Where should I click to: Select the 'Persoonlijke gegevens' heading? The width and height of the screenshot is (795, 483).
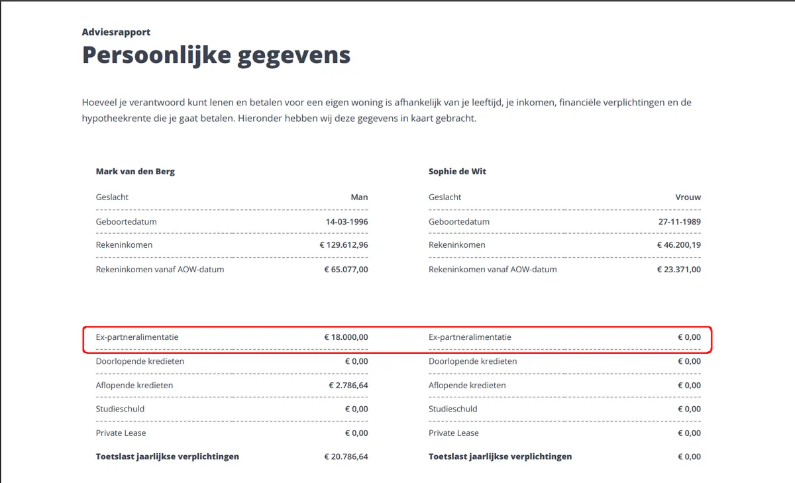pyautogui.click(x=216, y=56)
